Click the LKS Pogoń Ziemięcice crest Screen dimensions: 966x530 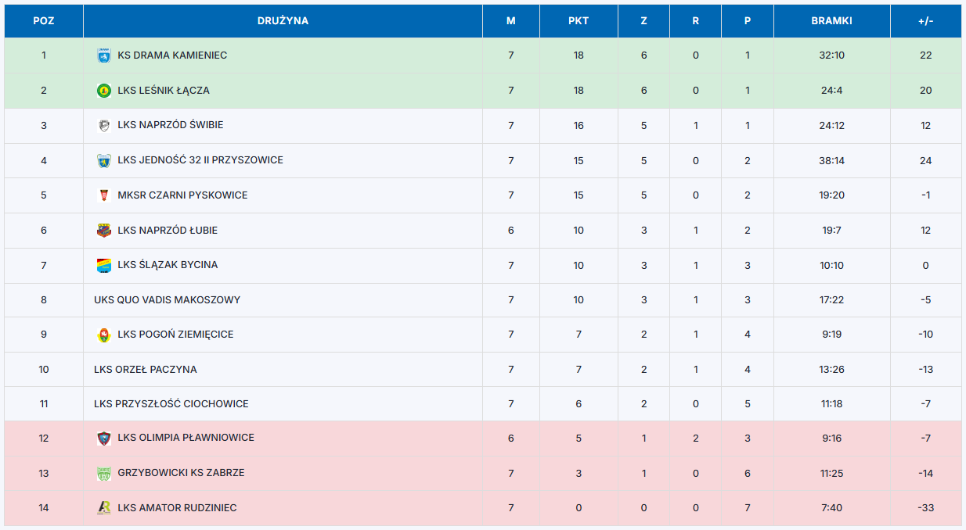tap(103, 335)
